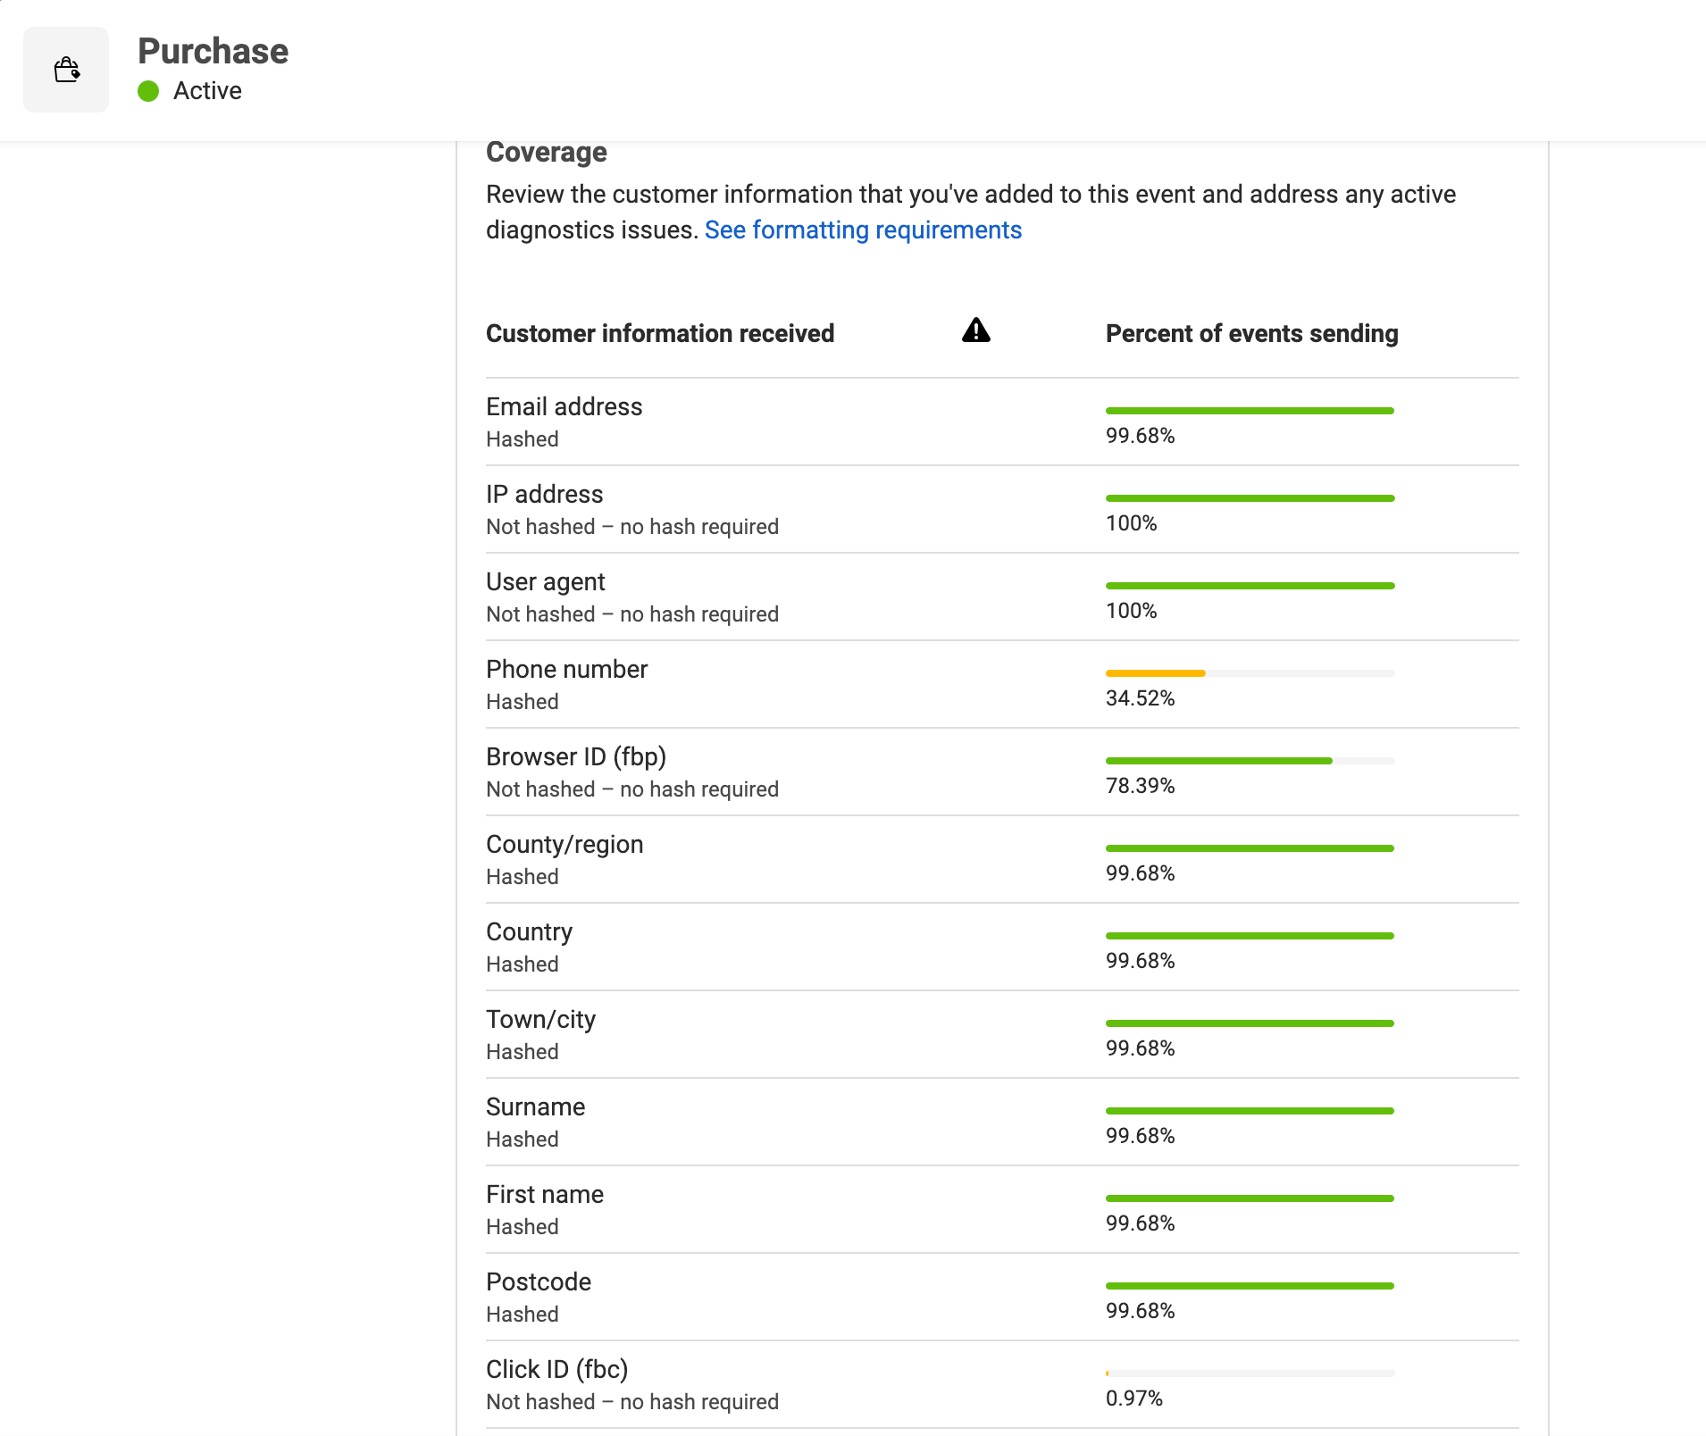This screenshot has width=1706, height=1436.
Task: Click the Surname row label
Action: [535, 1107]
